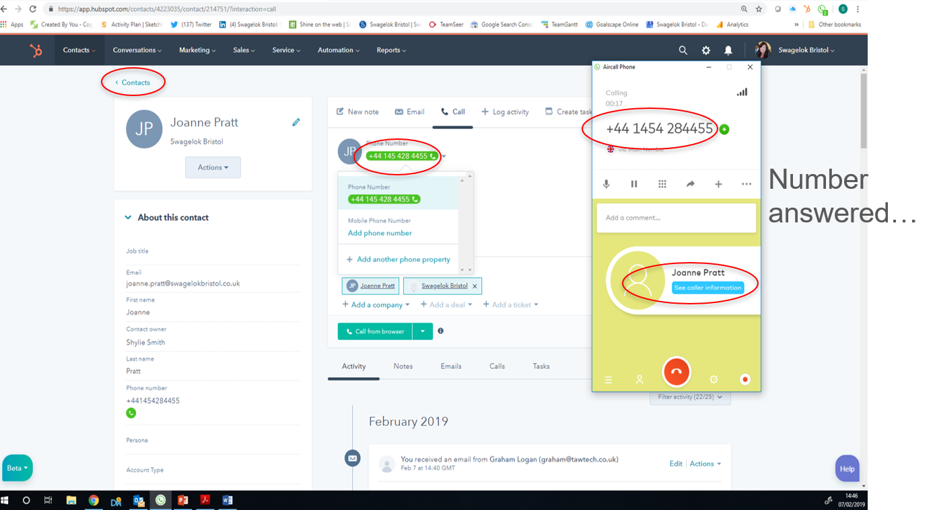This screenshot has height=510, width=935.
Task: Open the Service navigation menu
Action: coord(286,50)
